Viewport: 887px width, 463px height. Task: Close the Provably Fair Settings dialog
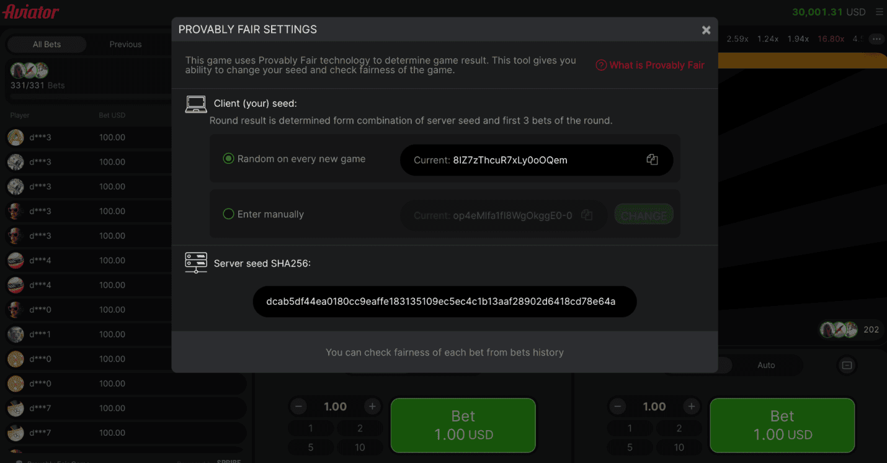(706, 30)
